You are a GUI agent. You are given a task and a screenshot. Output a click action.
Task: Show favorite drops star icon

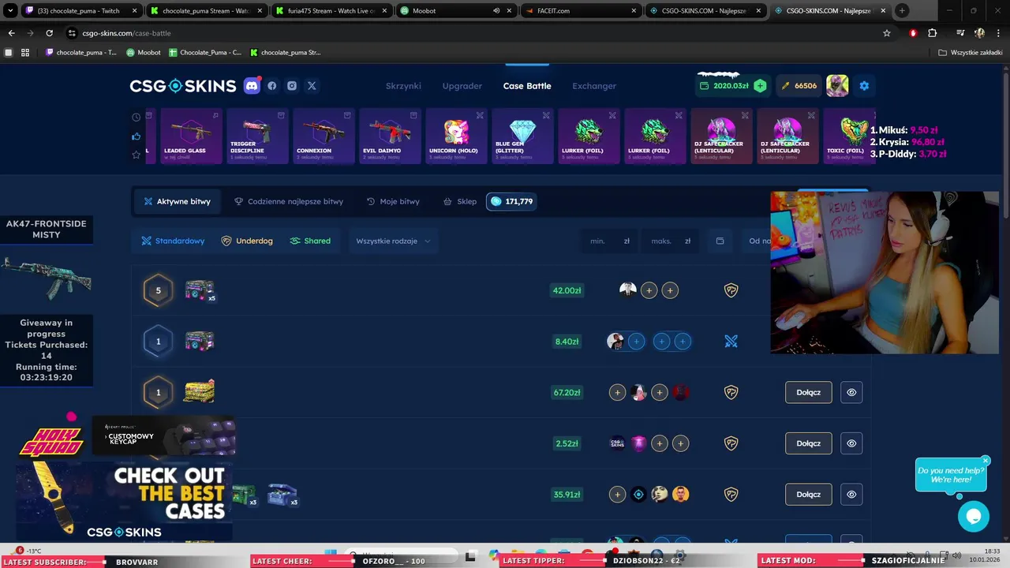point(137,155)
